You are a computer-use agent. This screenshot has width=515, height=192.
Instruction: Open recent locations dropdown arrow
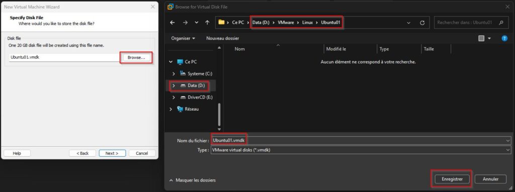click(197, 23)
